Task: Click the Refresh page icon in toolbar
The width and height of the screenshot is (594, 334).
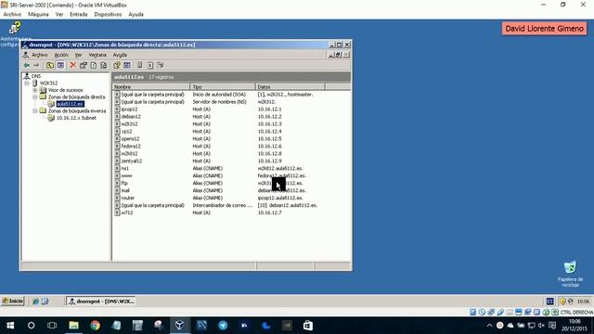Action: 94,65
